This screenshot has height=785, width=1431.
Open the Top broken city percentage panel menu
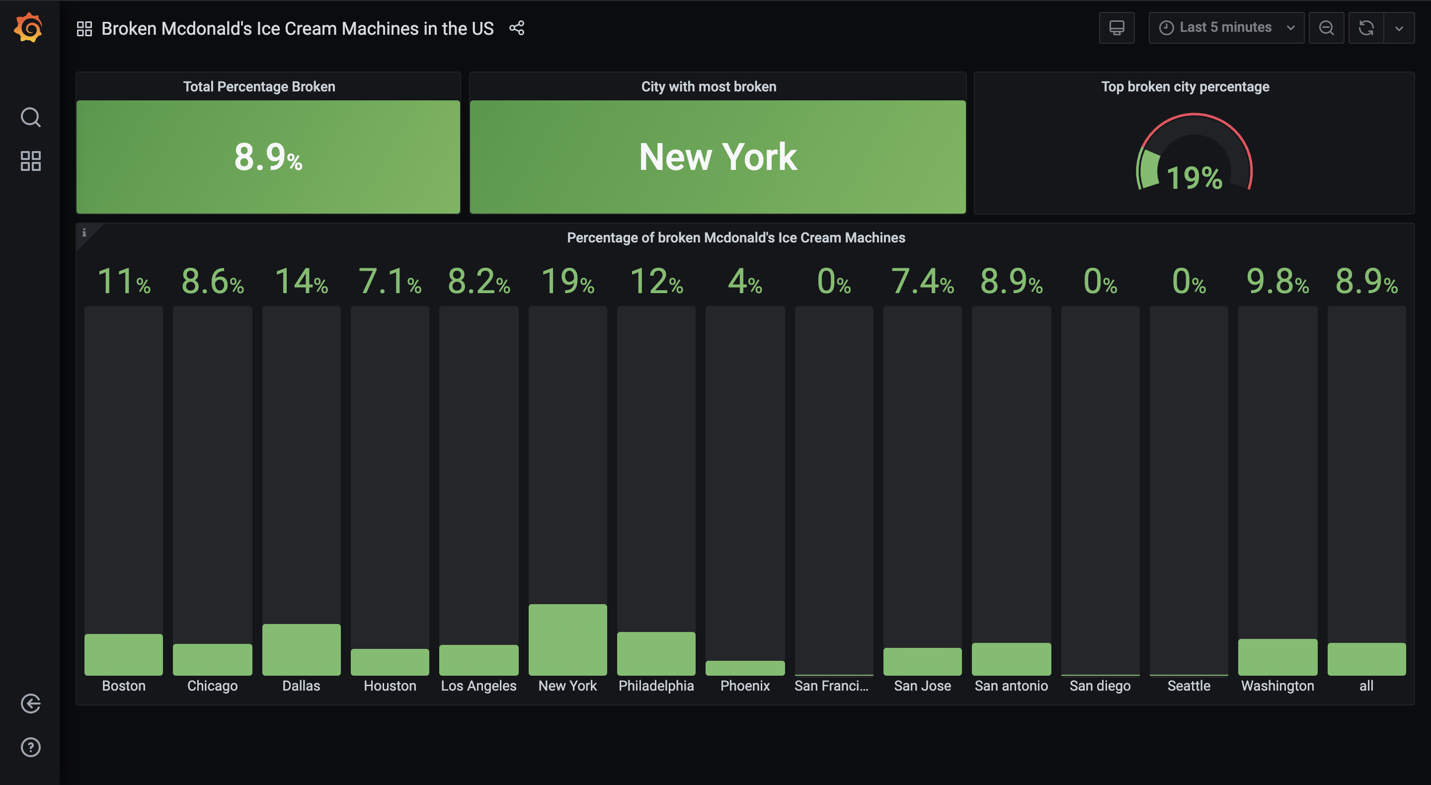pyautogui.click(x=1185, y=86)
